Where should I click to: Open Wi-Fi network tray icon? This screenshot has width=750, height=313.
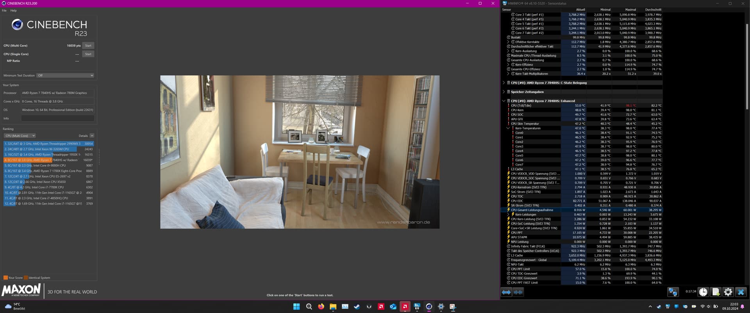(x=702, y=306)
